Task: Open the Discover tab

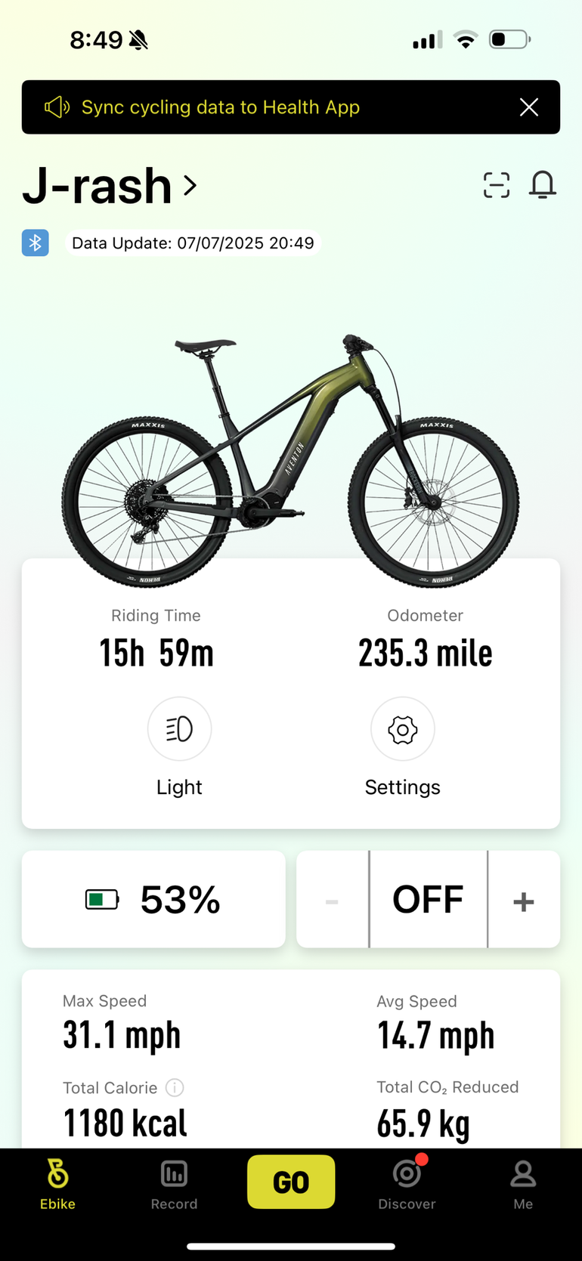Action: (407, 1184)
